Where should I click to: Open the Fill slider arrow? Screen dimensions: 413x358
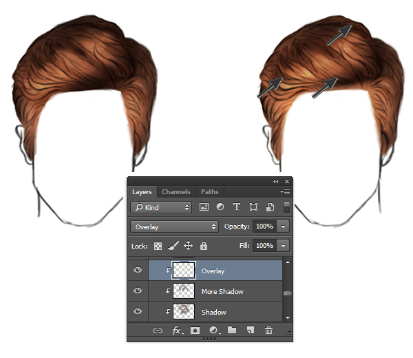[283, 246]
